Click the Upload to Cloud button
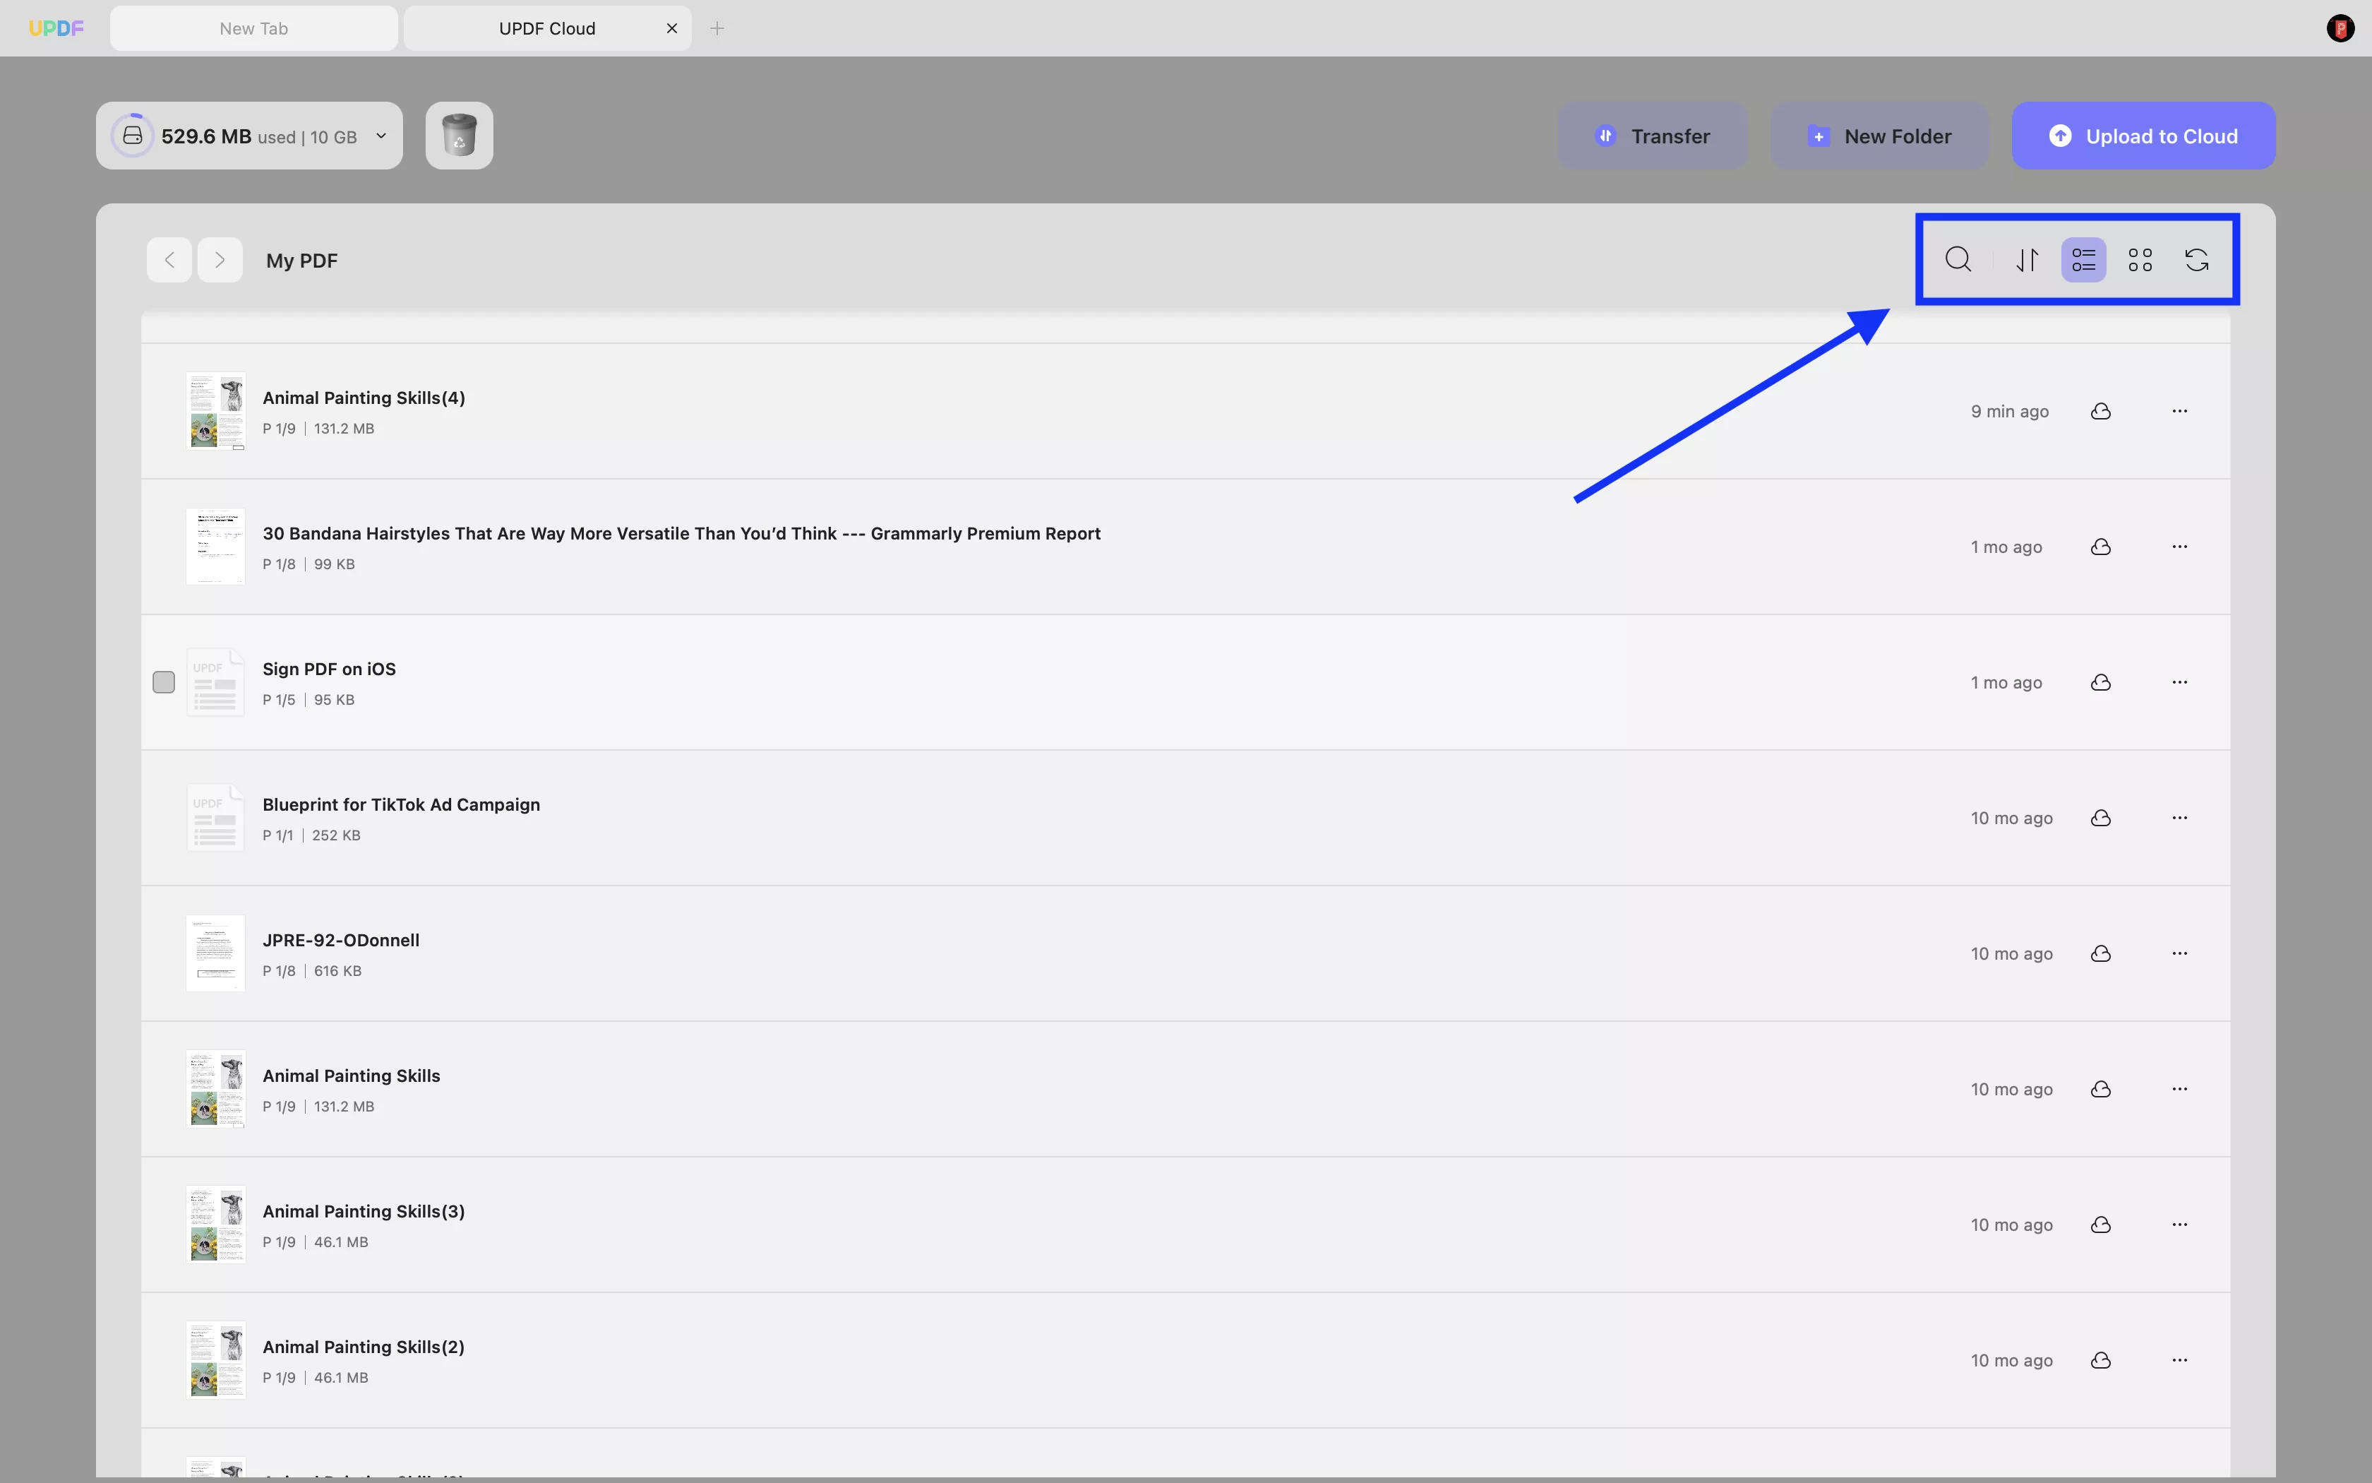The image size is (2372, 1483). point(2143,136)
